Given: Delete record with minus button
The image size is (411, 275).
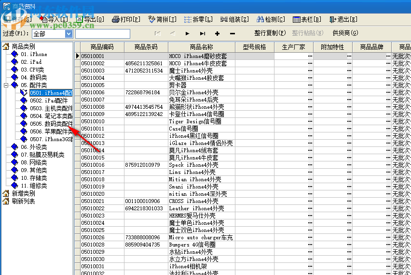Looking at the screenshot, I should coord(232,33).
